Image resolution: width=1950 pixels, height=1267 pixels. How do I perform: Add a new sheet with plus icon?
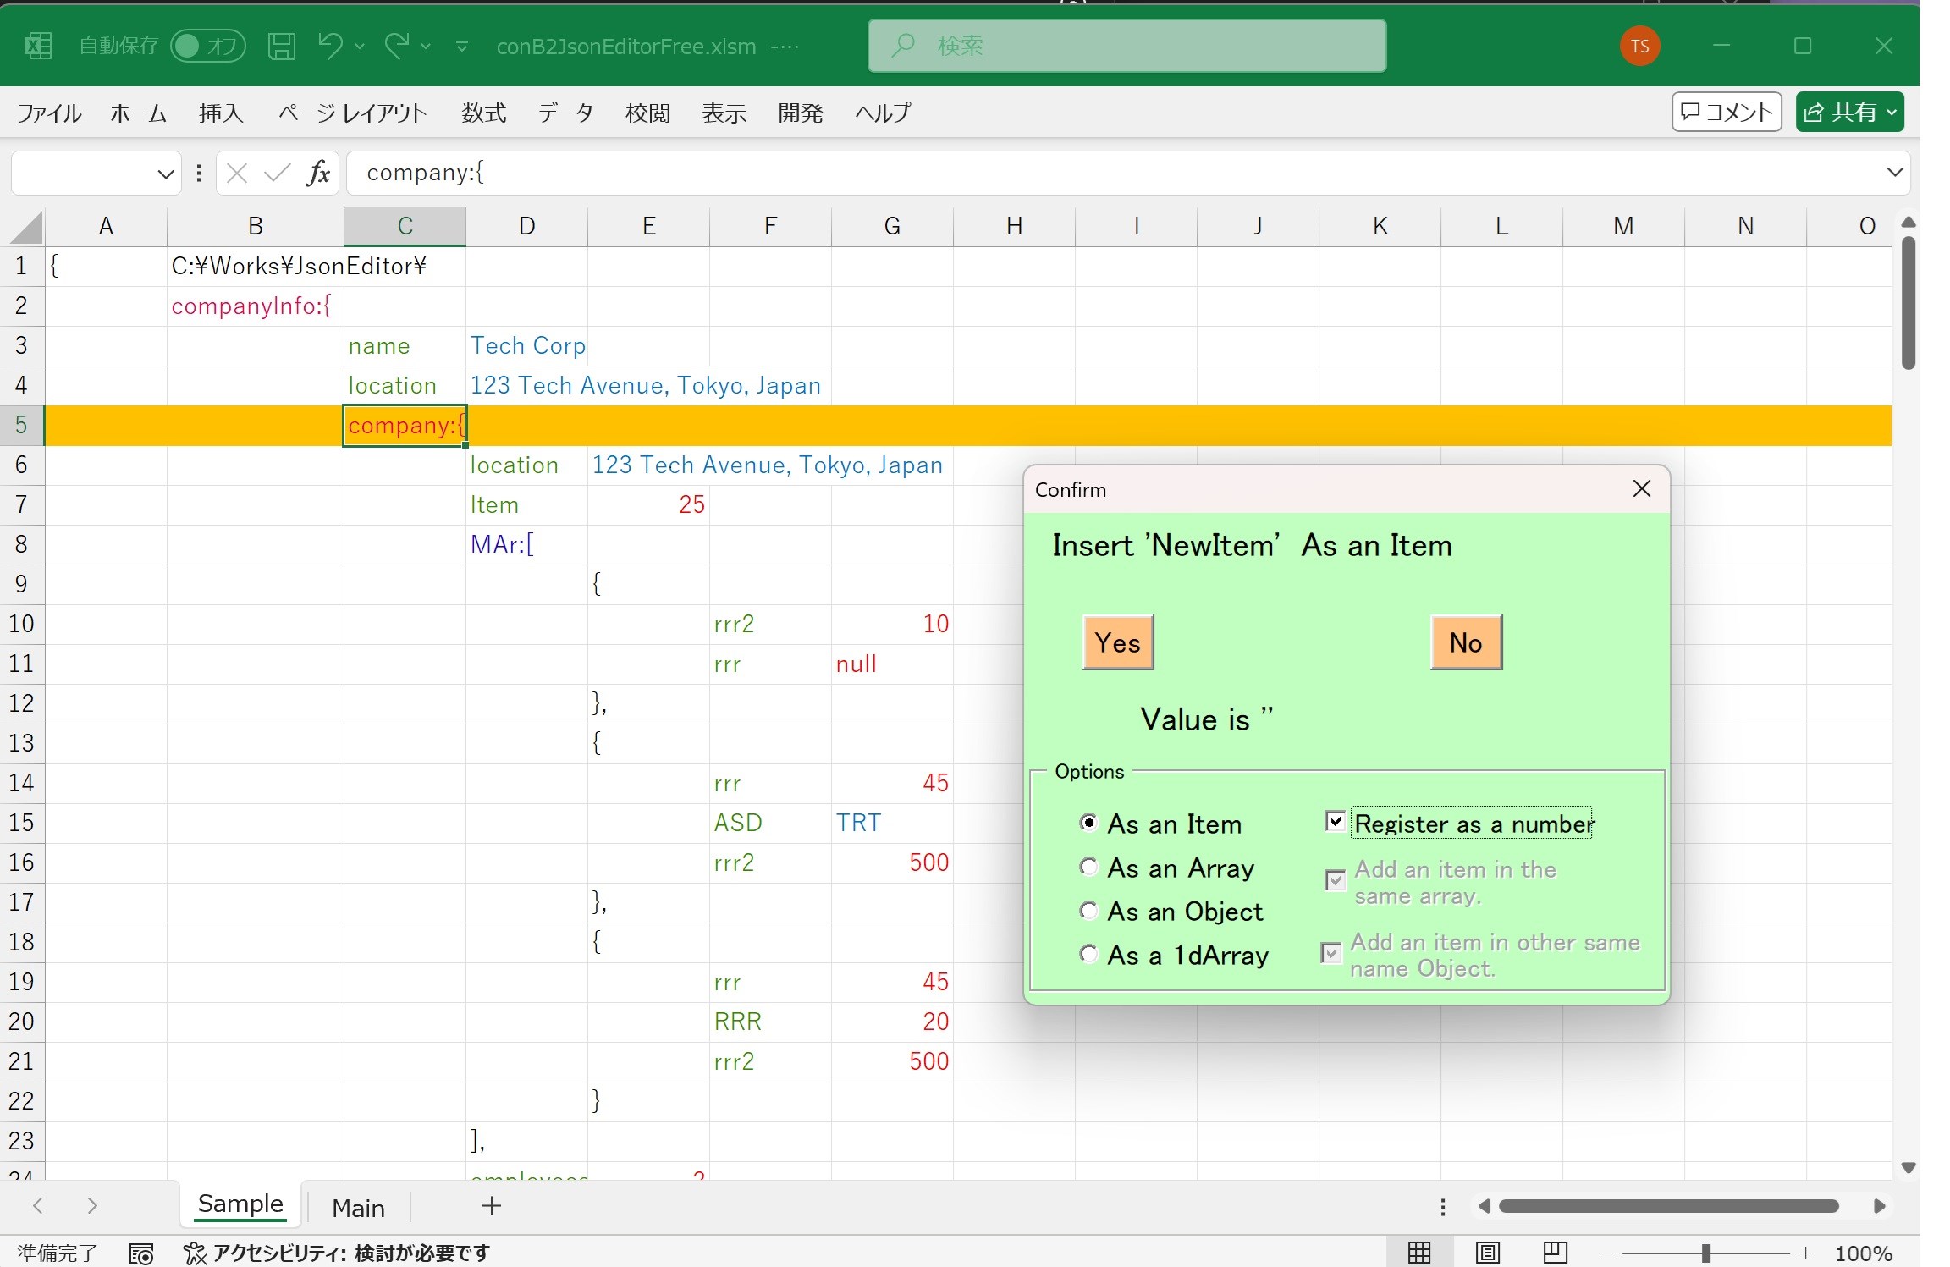(492, 1206)
